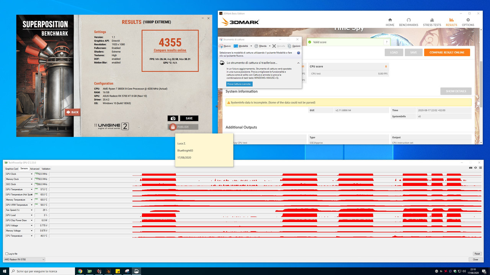Open the GPU Load sensor dropdown
This screenshot has height=275, width=490.
click(x=32, y=215)
